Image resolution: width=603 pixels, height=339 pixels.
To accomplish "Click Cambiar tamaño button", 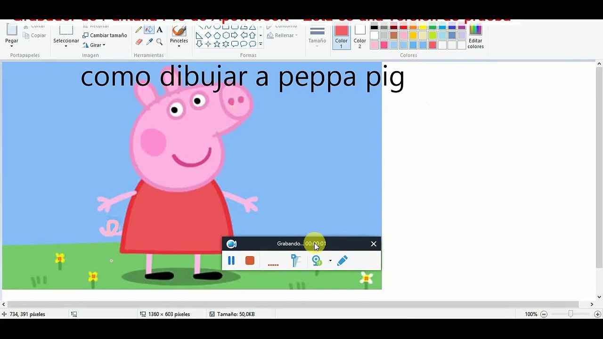I will click(105, 35).
